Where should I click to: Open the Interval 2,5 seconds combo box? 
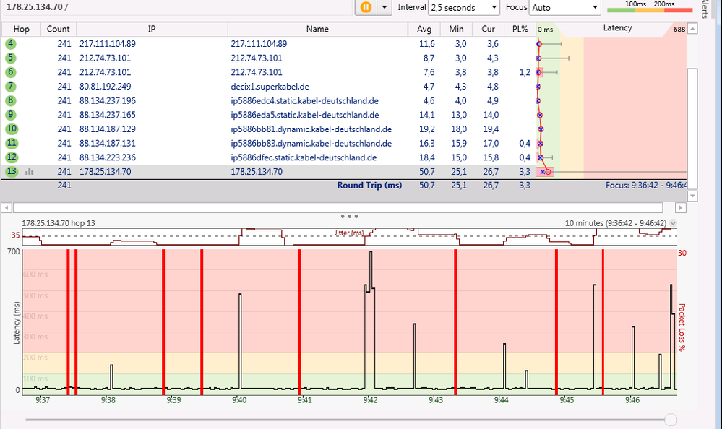coord(464,7)
